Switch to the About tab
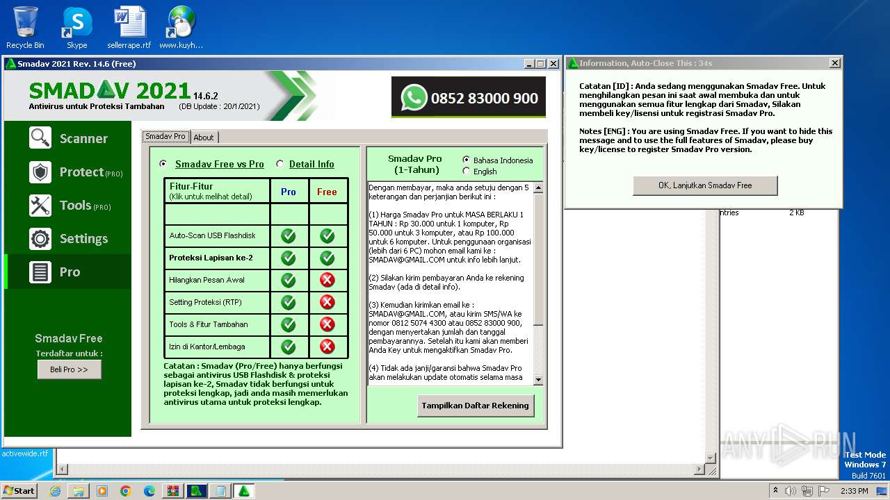 point(204,137)
